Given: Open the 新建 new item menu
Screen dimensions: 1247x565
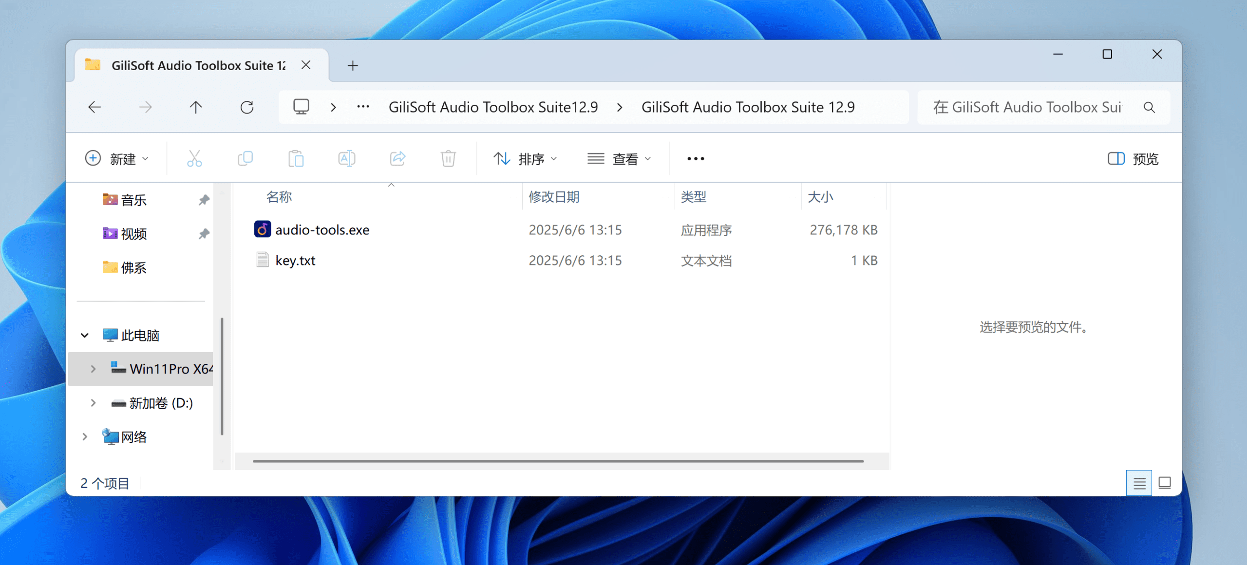Looking at the screenshot, I should click(117, 159).
